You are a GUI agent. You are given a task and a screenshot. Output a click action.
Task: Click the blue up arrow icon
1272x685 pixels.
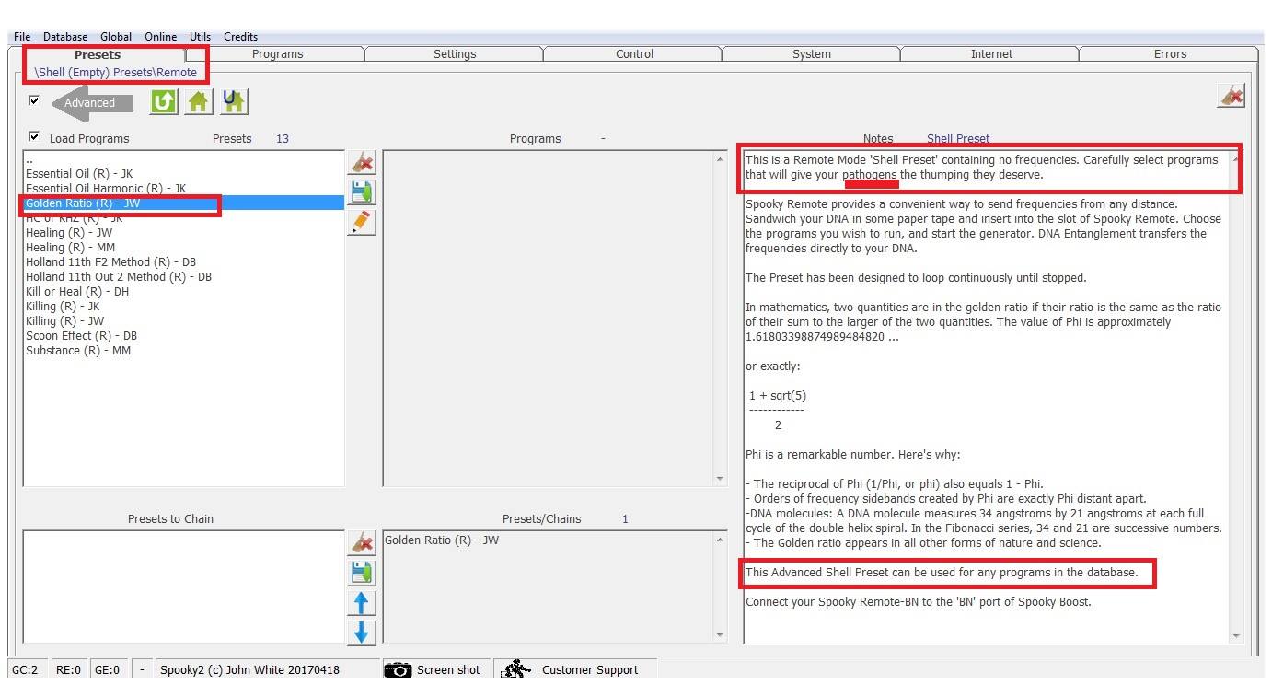[x=362, y=603]
